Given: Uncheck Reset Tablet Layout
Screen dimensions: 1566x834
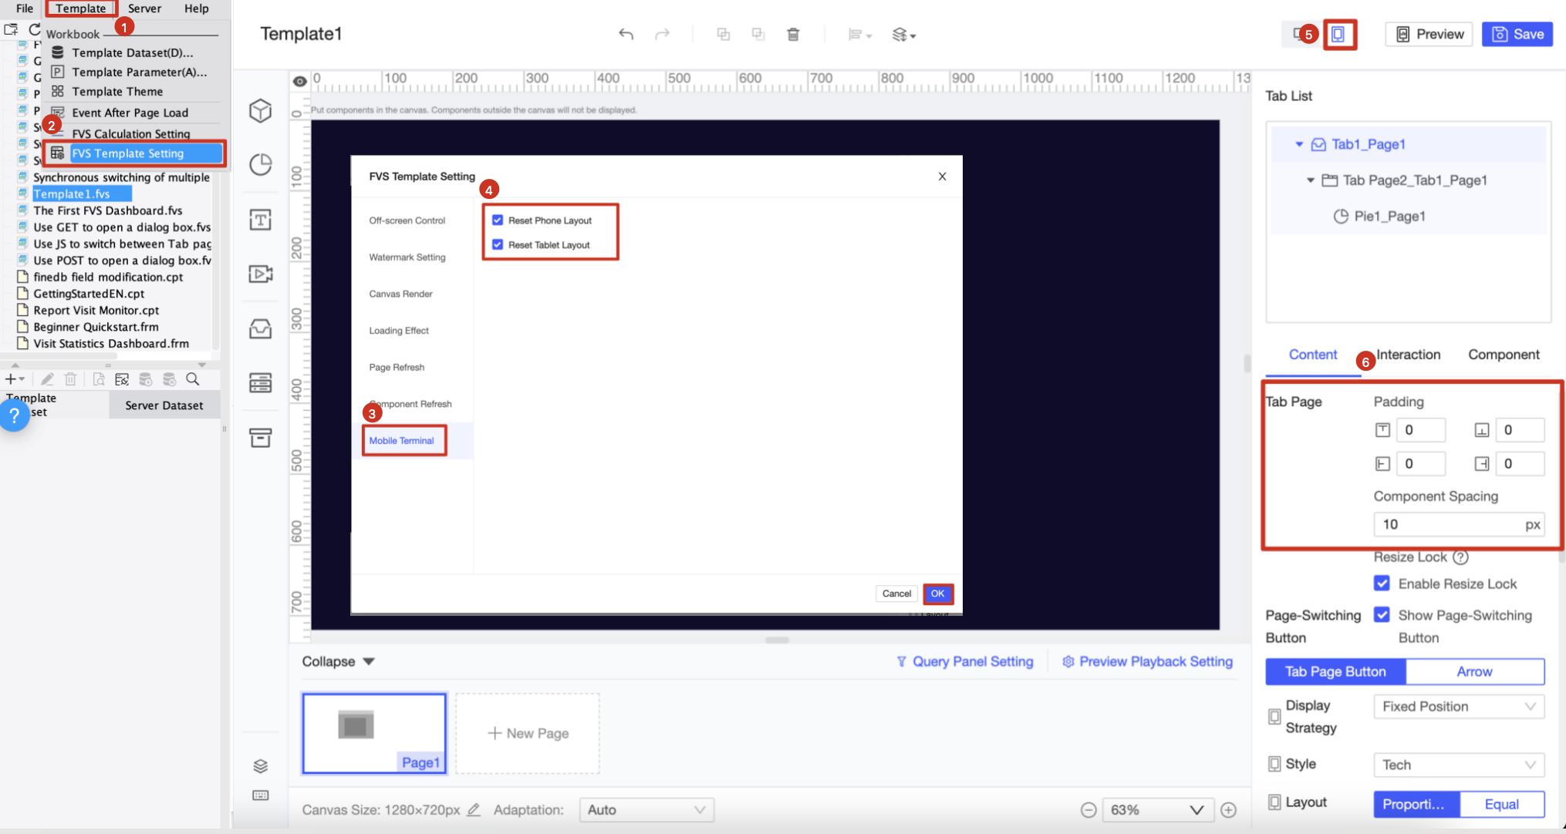Looking at the screenshot, I should (x=498, y=244).
